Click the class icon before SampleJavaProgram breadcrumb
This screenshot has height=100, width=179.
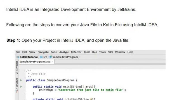coord(51,57)
